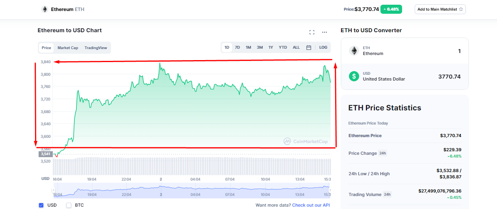The image size is (497, 209).
Task: Select the 1M time range
Action: (x=248, y=48)
